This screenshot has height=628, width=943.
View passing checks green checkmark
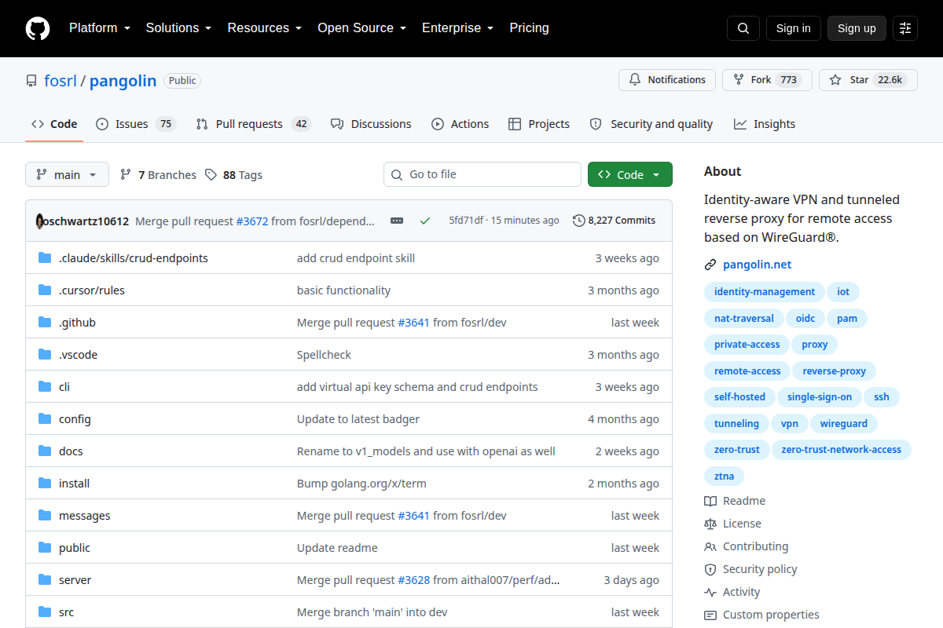425,221
